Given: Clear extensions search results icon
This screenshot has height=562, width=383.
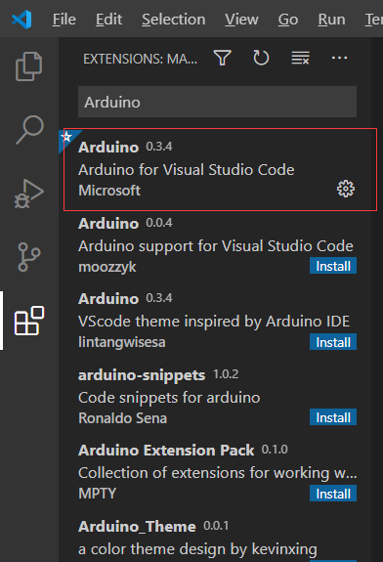Looking at the screenshot, I should tap(300, 58).
